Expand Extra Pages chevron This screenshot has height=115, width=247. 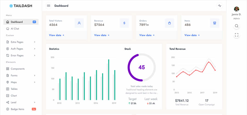pyautogui.click(x=35, y=42)
